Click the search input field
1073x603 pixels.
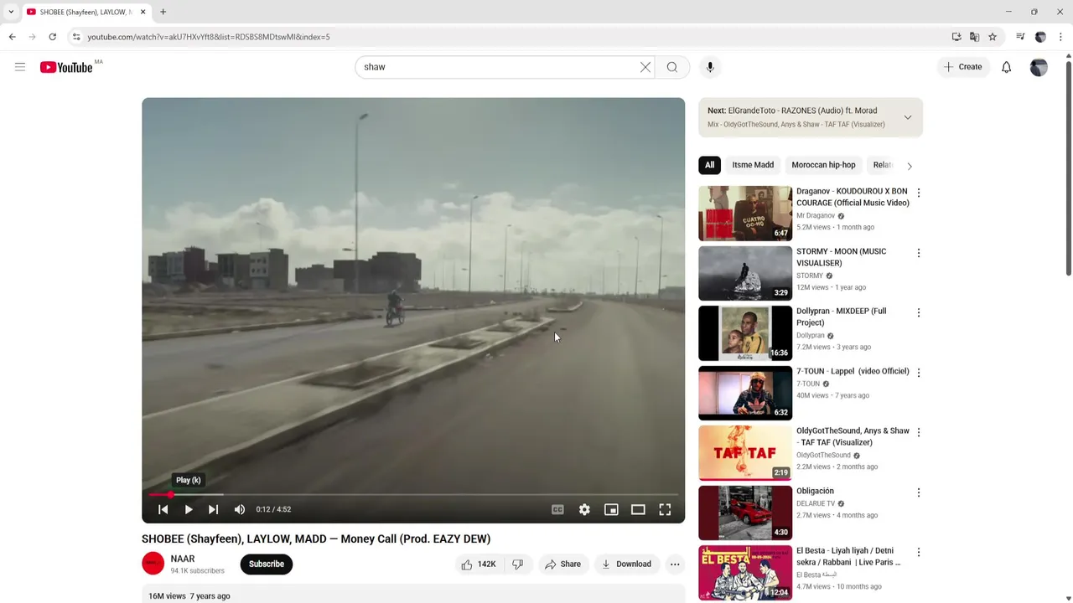coord(499,67)
